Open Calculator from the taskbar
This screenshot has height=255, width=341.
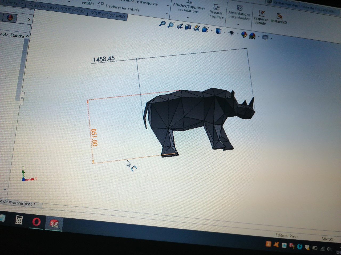[19, 220]
